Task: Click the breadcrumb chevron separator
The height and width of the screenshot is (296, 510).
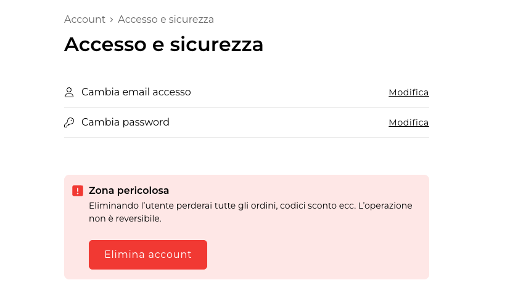Action: point(112,20)
